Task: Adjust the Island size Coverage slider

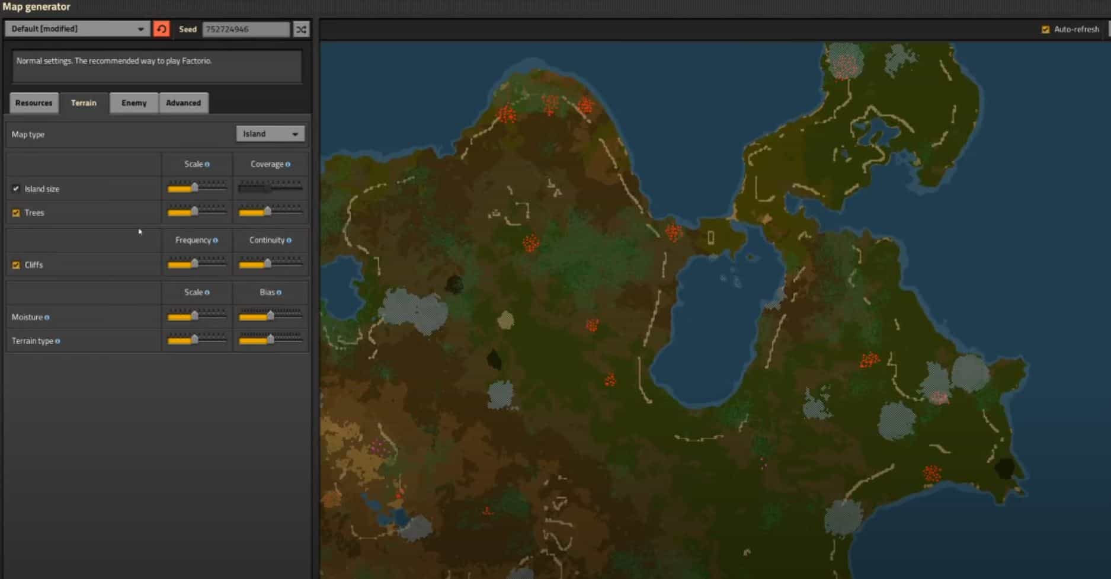Action: tap(270, 187)
